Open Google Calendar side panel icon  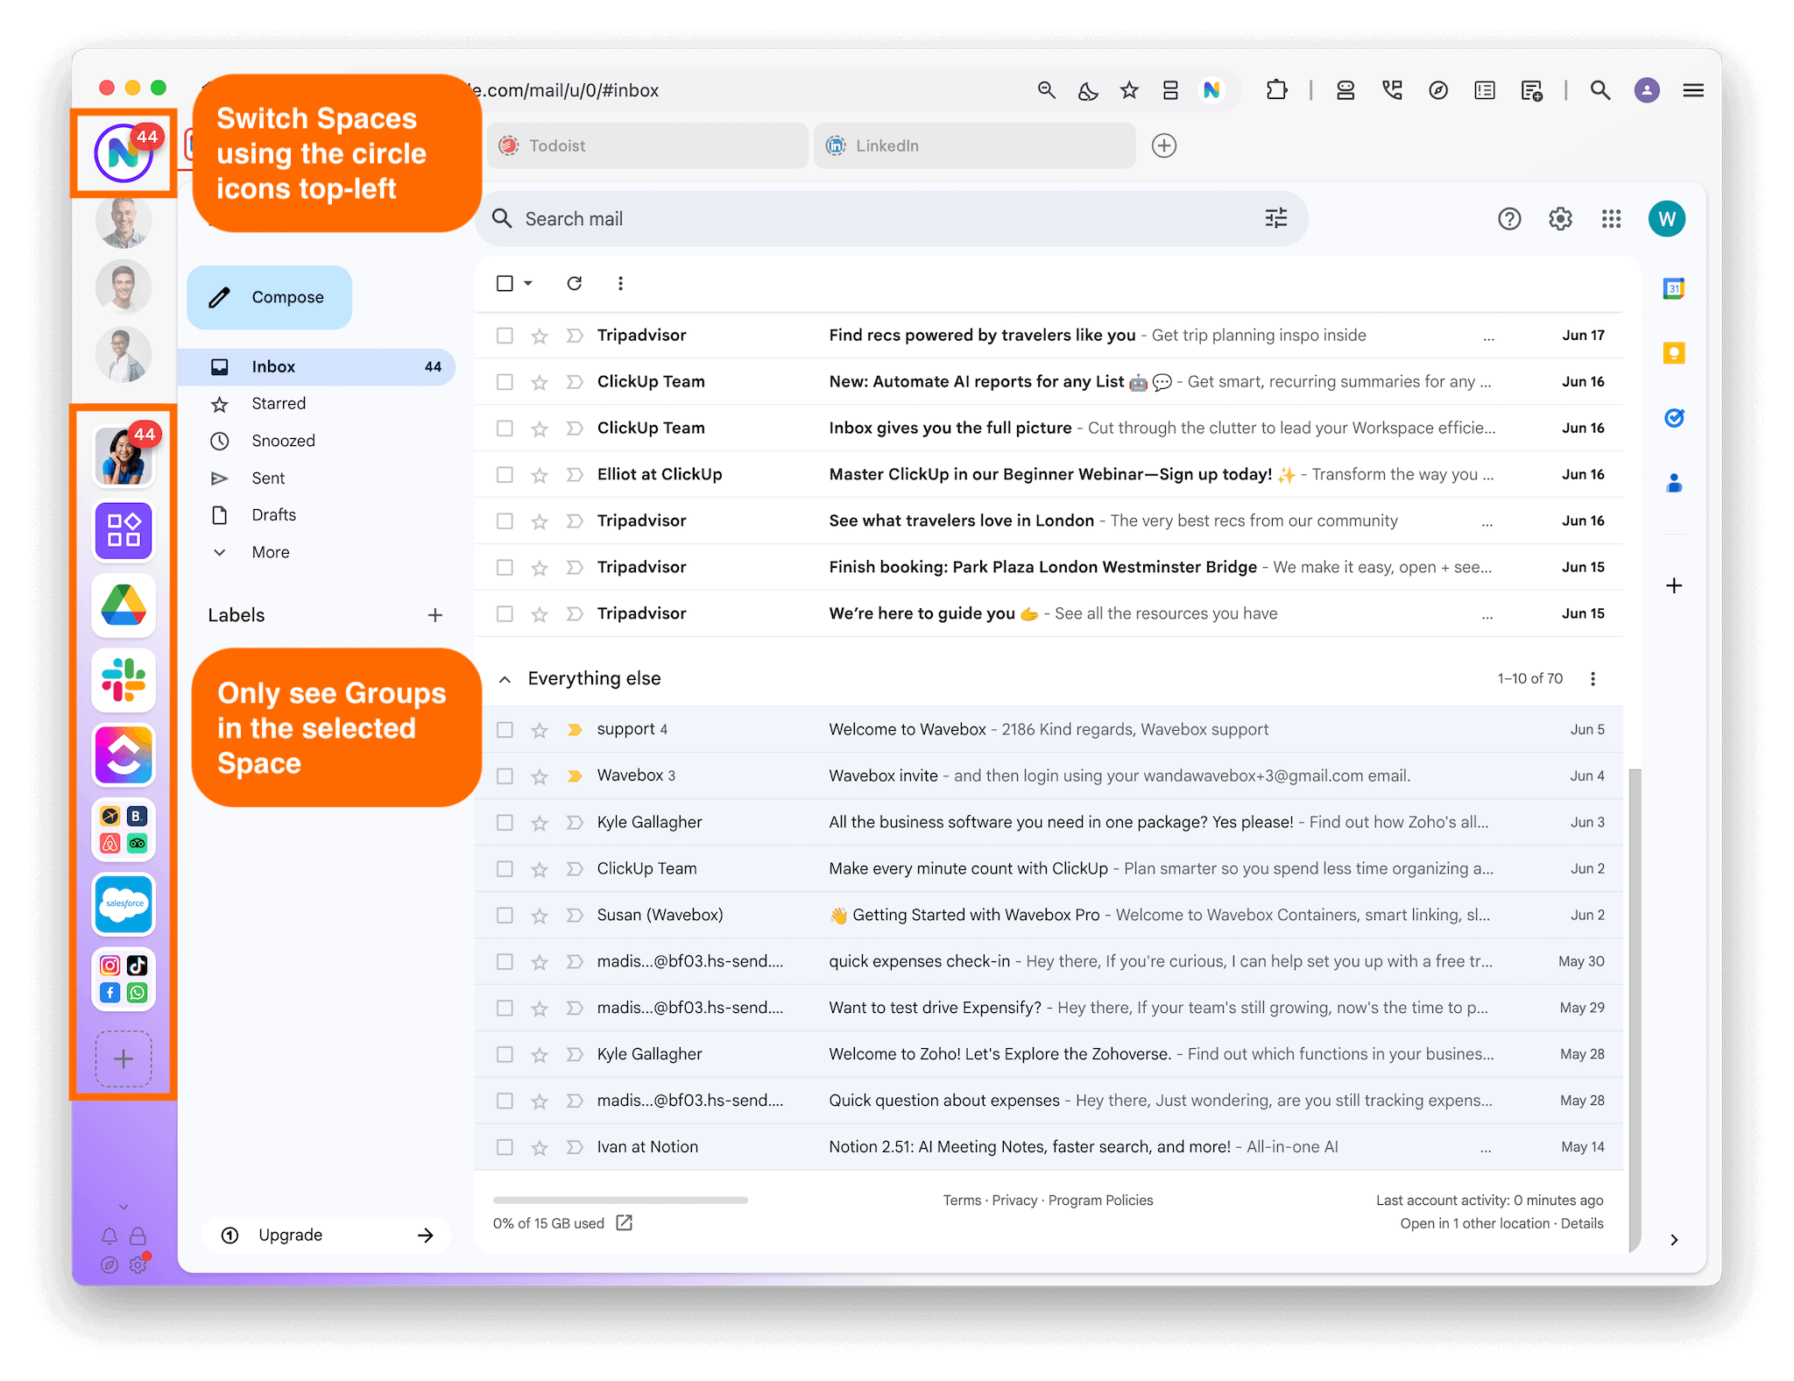1673,288
